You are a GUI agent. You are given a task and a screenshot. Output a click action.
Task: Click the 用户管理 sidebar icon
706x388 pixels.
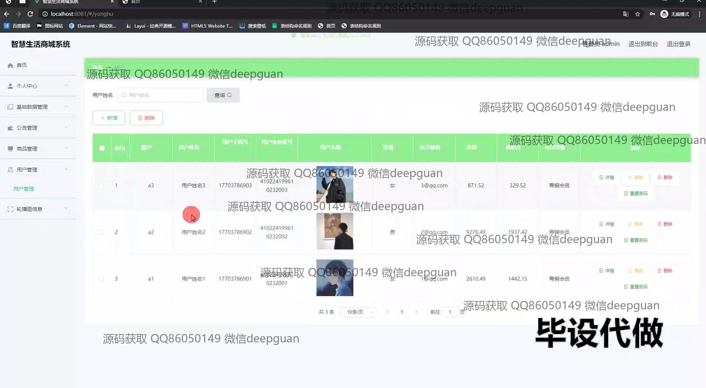click(x=10, y=170)
